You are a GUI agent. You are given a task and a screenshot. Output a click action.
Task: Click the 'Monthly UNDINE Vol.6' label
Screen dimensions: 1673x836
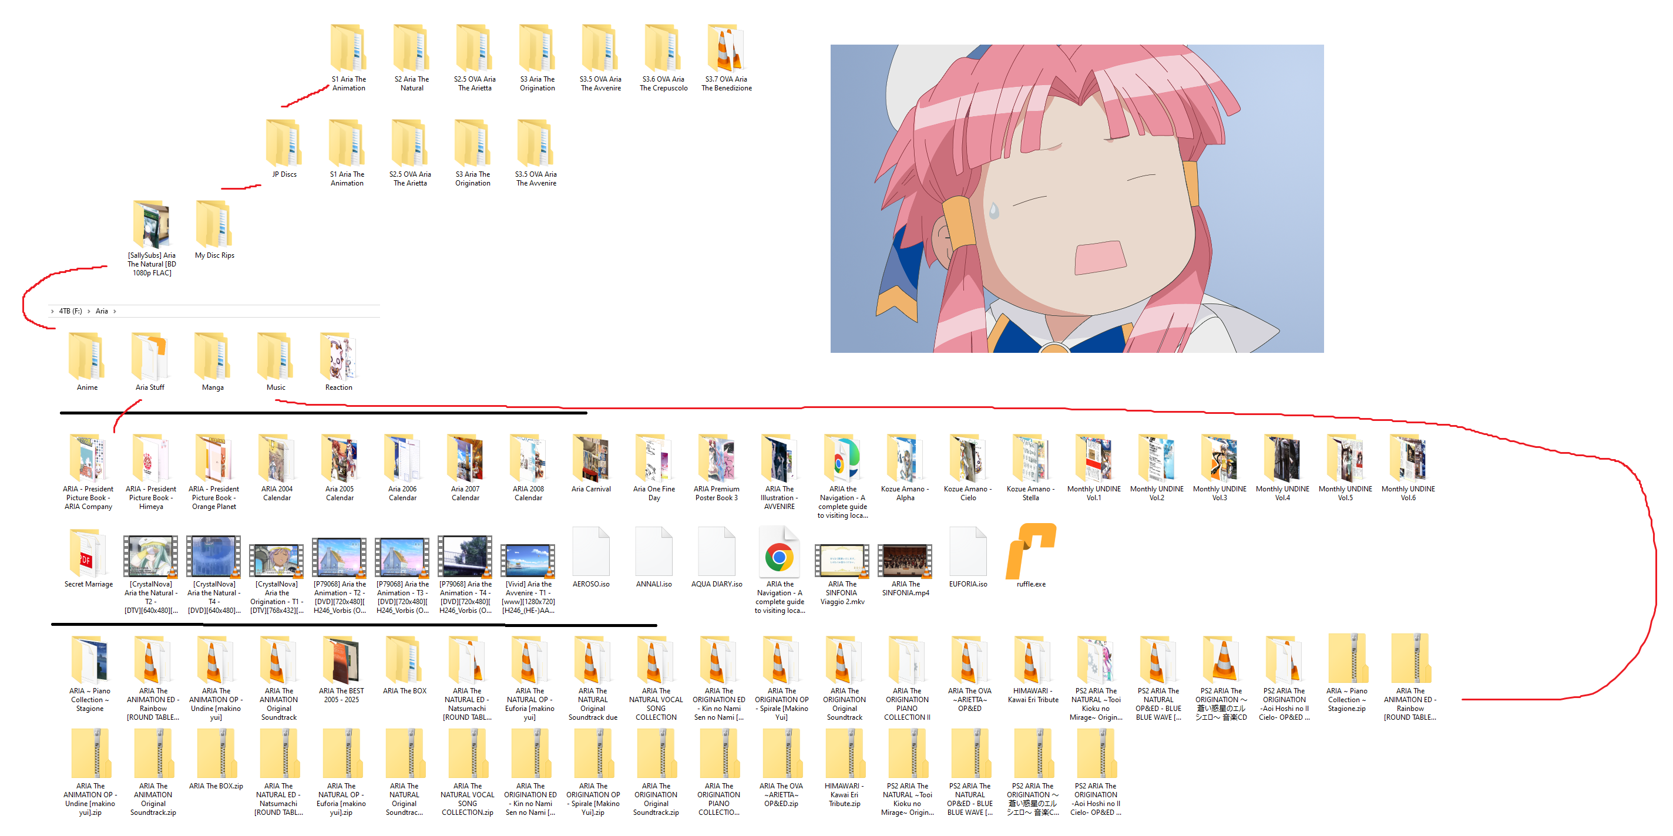point(1408,493)
